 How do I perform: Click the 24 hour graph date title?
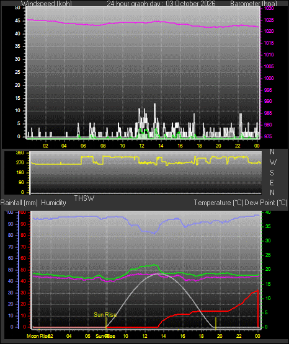click(161, 4)
